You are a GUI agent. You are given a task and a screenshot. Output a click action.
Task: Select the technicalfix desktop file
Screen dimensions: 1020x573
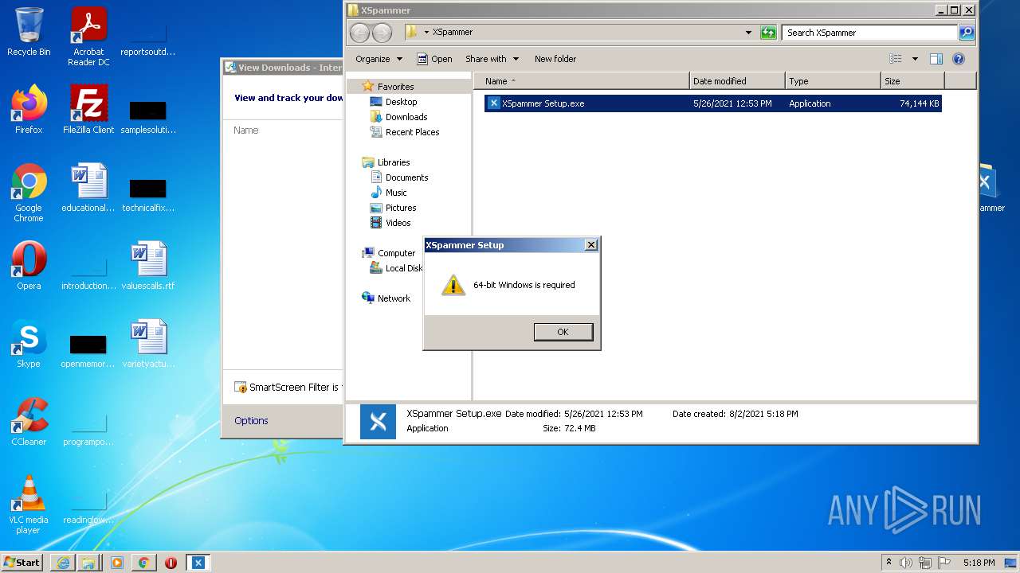tap(148, 194)
